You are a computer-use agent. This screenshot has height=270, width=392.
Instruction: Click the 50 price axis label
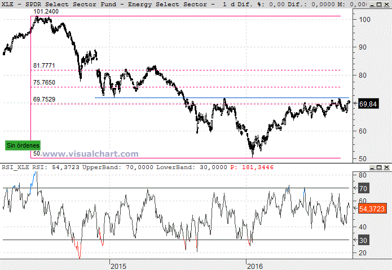pyautogui.click(x=363, y=159)
